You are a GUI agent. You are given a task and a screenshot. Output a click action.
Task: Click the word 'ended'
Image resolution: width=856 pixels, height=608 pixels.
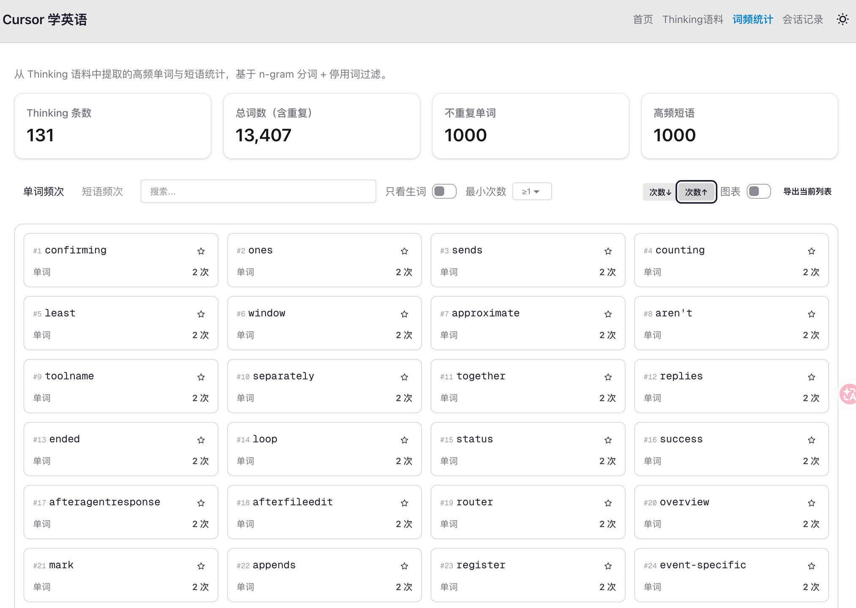(65, 439)
